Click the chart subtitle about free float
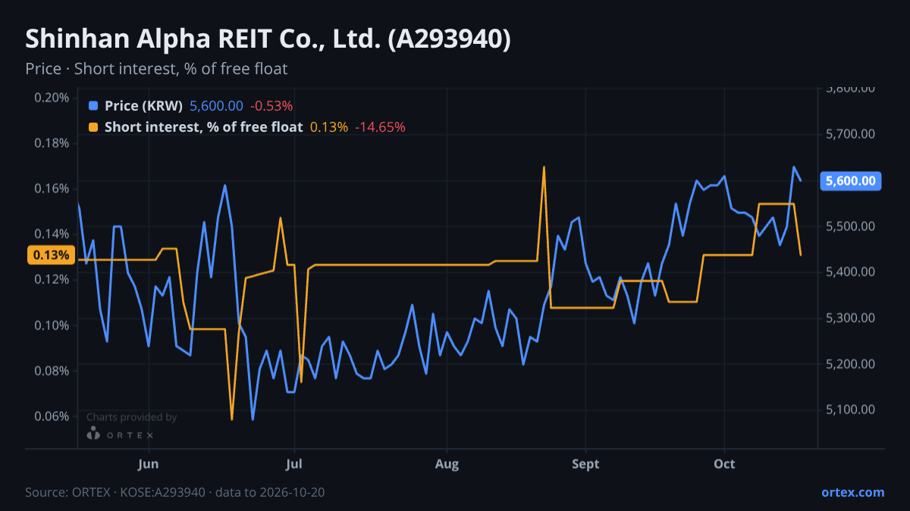This screenshot has height=511, width=910. pos(156,69)
